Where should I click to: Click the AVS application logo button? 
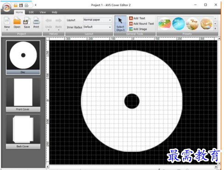click(x=6, y=7)
